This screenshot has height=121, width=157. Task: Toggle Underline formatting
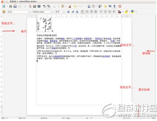(x=77, y=12)
